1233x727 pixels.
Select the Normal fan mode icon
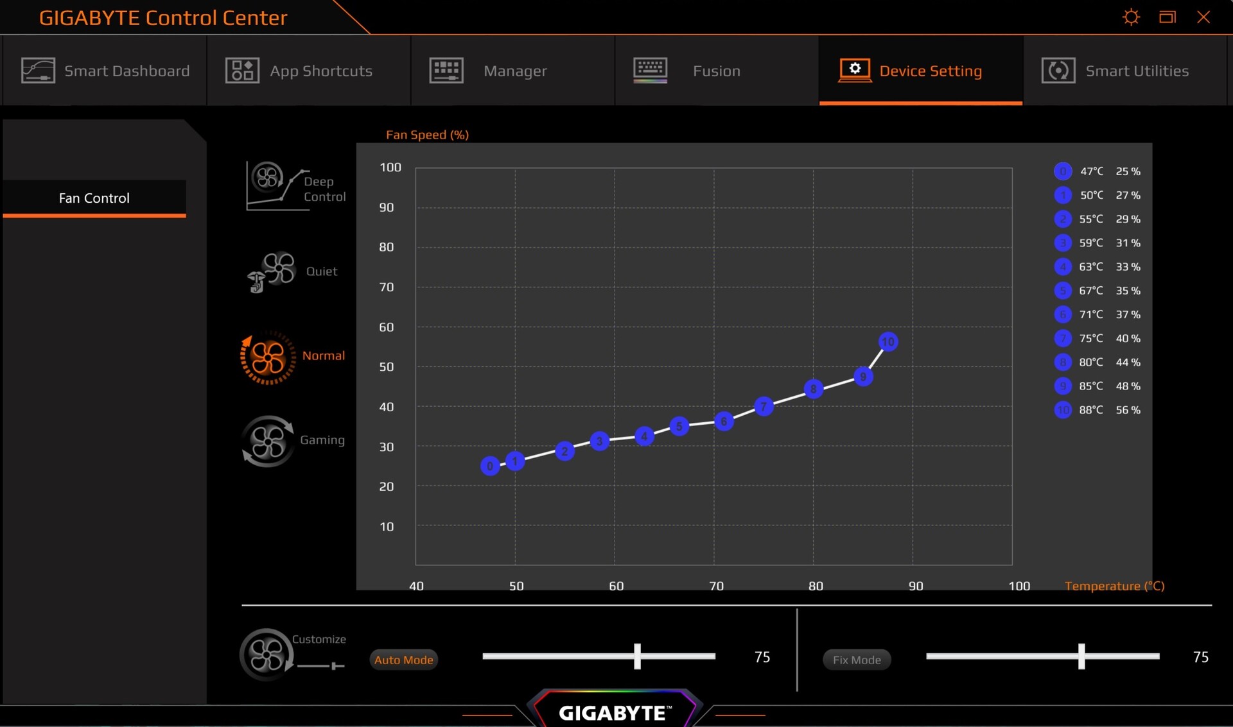(268, 357)
